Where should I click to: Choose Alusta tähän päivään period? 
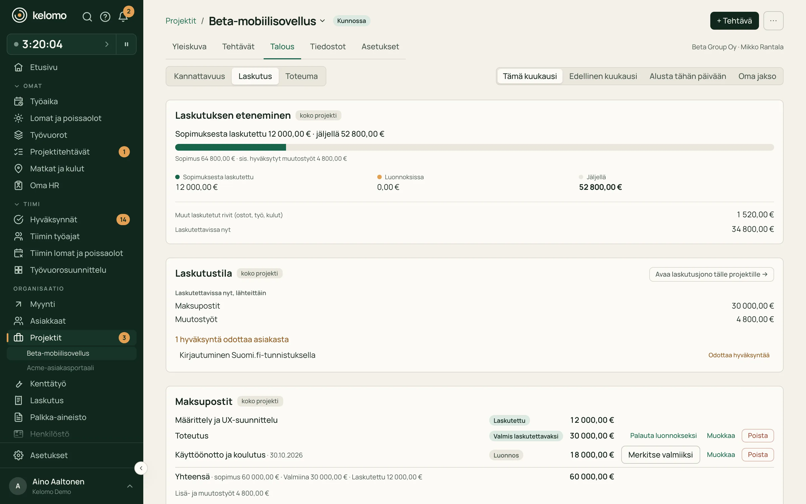[687, 76]
